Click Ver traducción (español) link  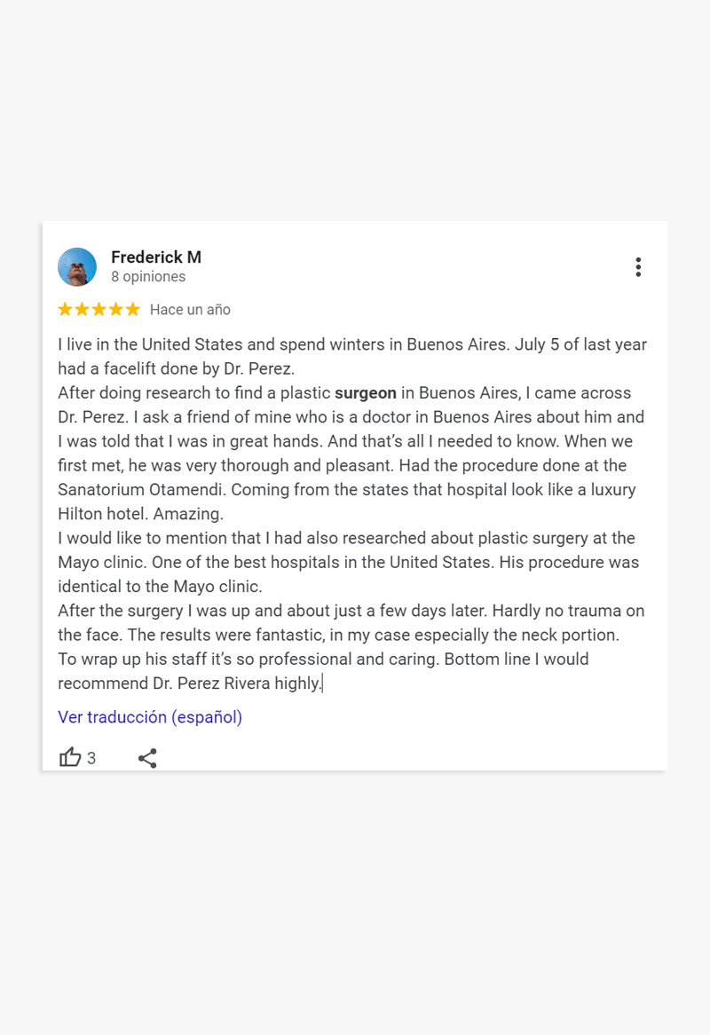tap(150, 717)
